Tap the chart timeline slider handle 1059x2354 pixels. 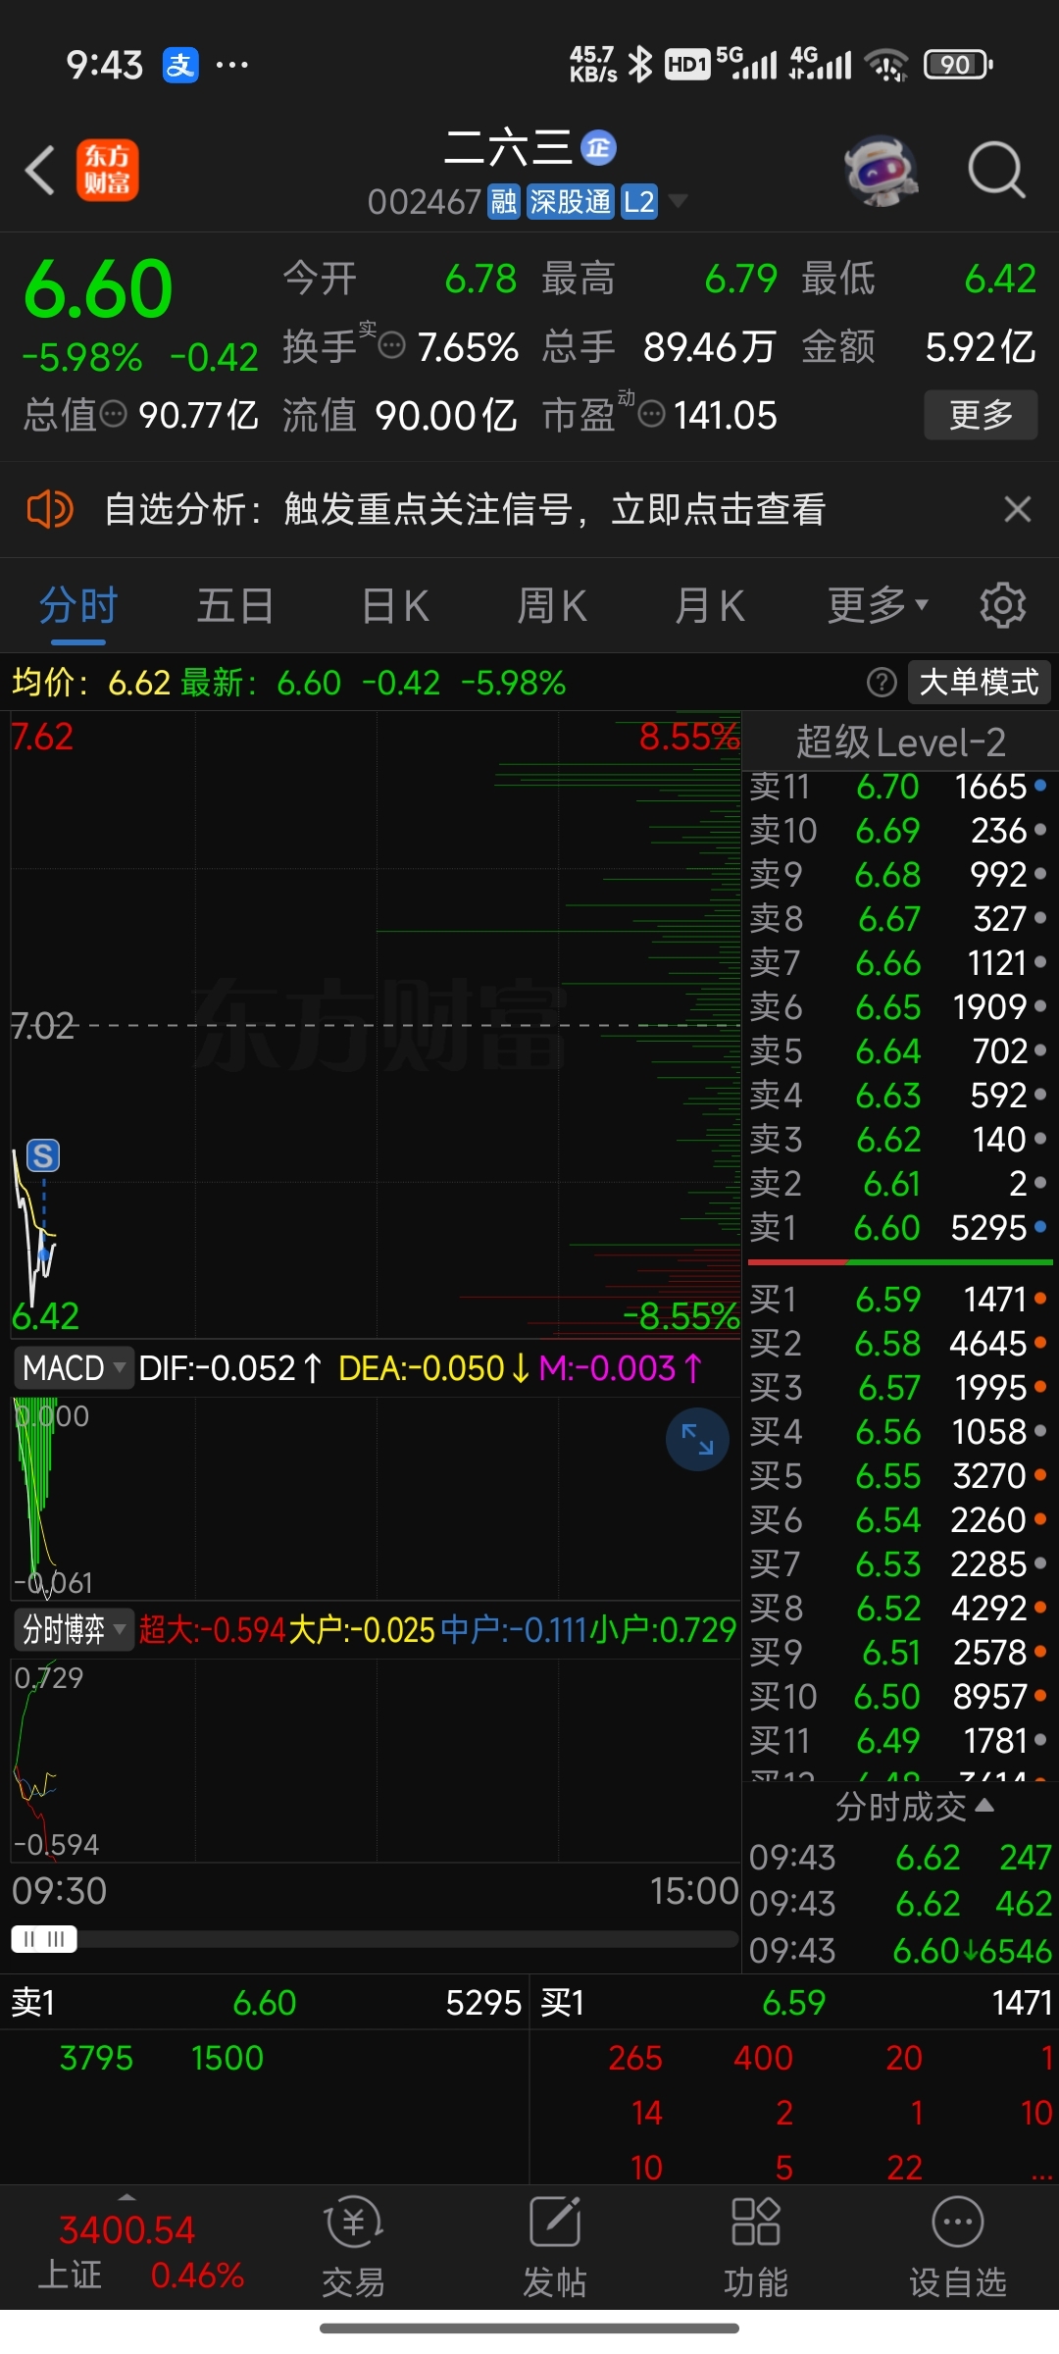coord(44,1939)
